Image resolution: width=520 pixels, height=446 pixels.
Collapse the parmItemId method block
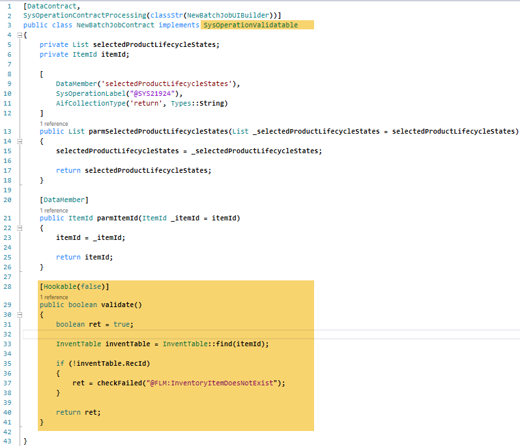click(x=20, y=228)
